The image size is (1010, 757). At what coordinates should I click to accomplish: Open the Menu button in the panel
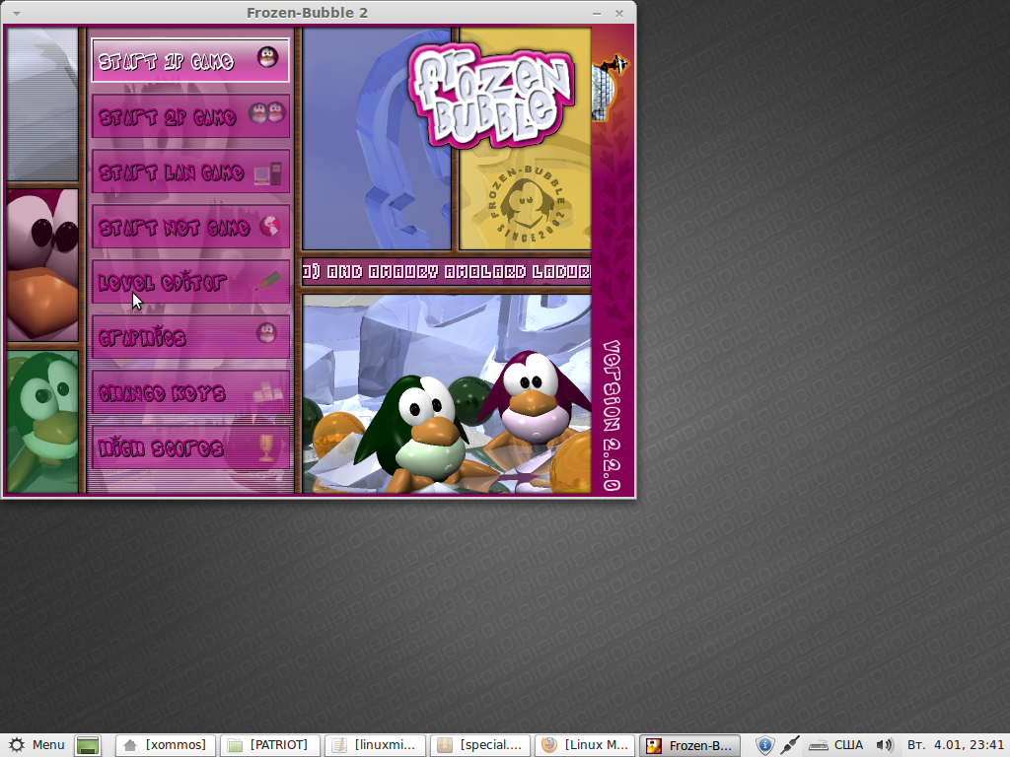[x=36, y=745]
